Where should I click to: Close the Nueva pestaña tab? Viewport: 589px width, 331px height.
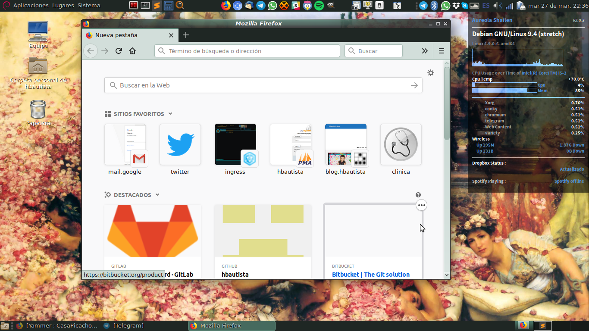171,35
